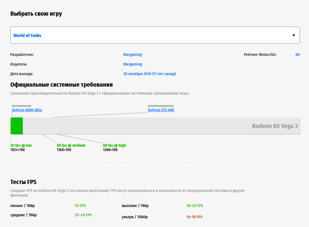This screenshot has height=227, width=309.
Task: Click the 'низкие / 768p' setting label
Action: click(x=23, y=206)
